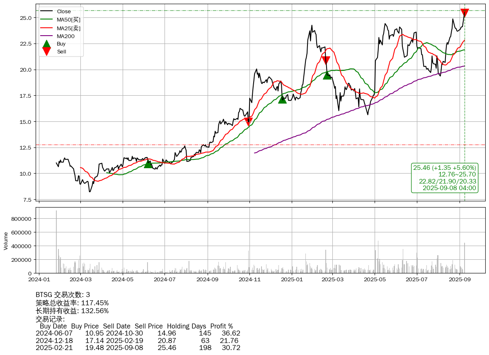Click the Close legend entry
This screenshot has height=355, width=489.
tap(63, 11)
